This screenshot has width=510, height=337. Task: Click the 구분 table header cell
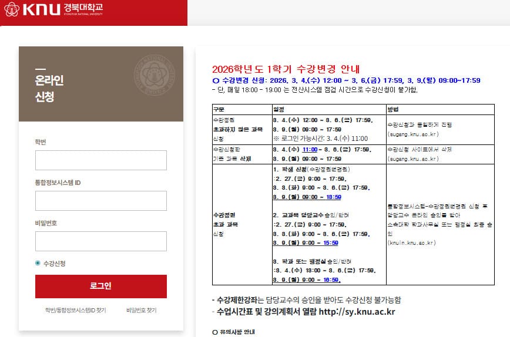(x=219, y=109)
